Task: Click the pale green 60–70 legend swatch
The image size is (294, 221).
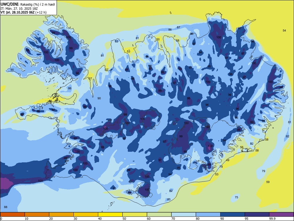Action: [x=159, y=215]
